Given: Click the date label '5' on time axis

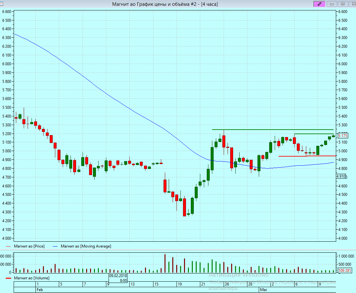Looking at the screenshot, I should 61,284.
